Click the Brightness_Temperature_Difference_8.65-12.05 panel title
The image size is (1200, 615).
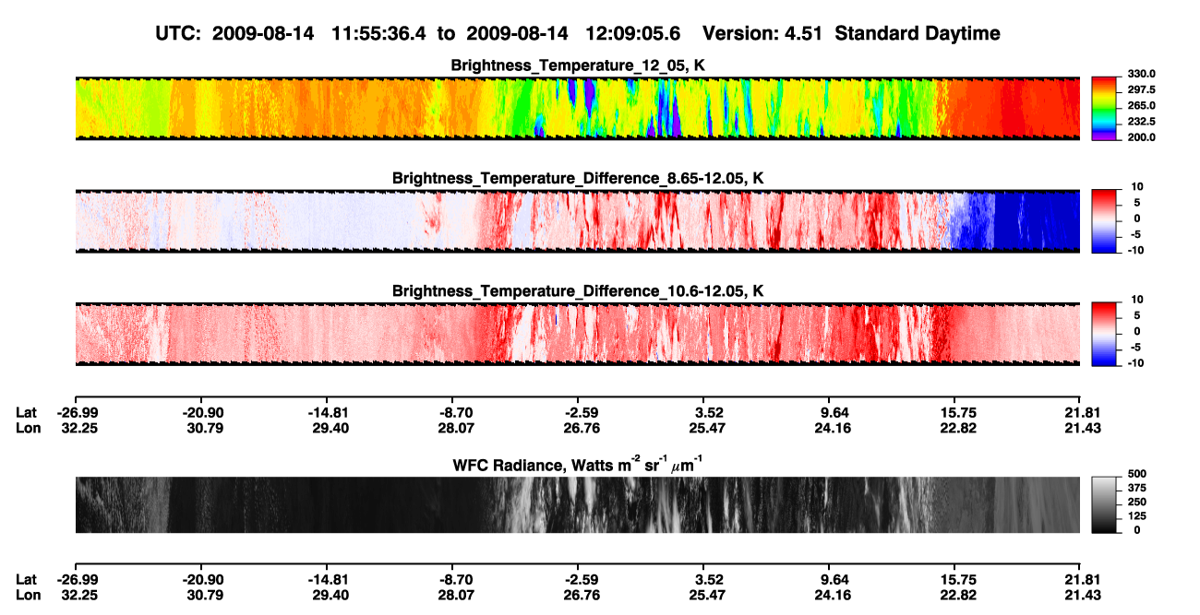pyautogui.click(x=578, y=178)
